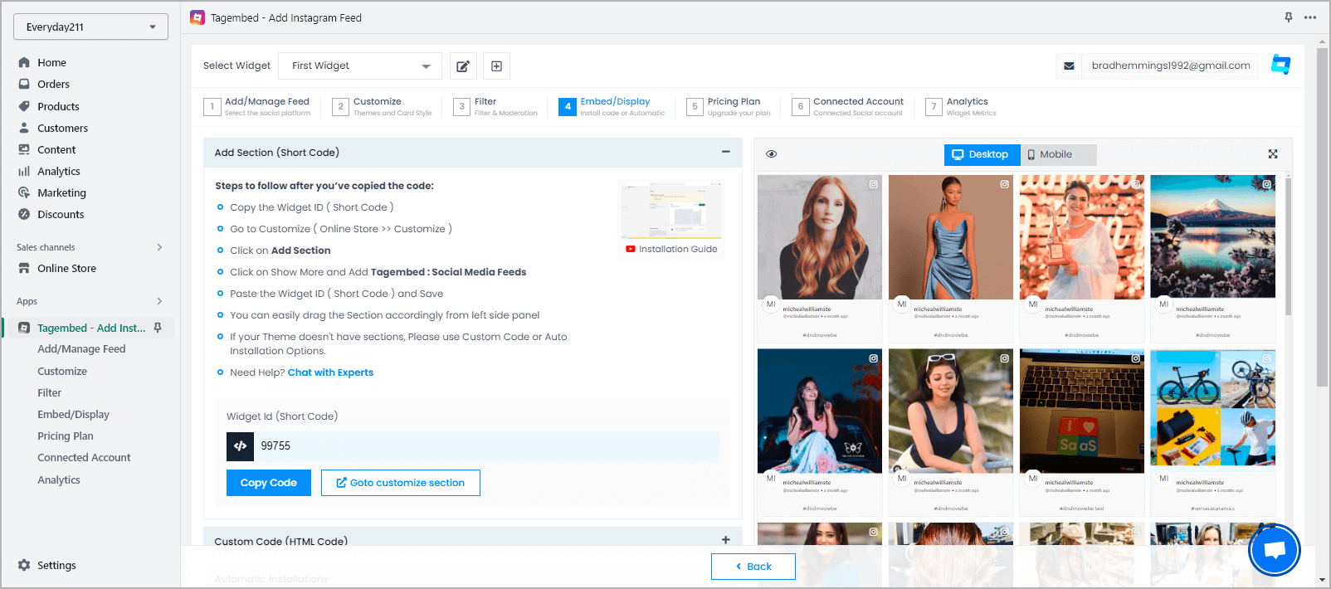Go to step 3 Filter
This screenshot has height=589, width=1331.
495,106
